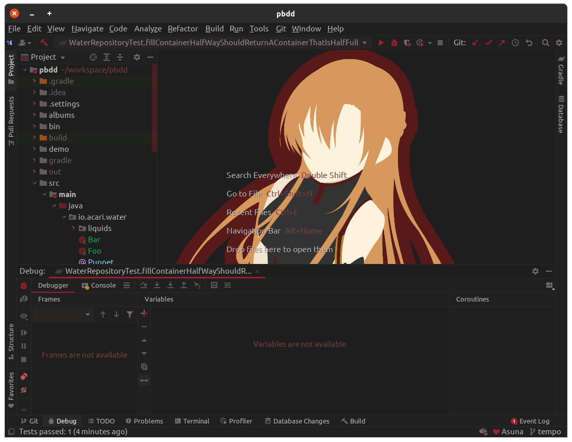Image resolution: width=572 pixels, height=442 pixels.
Task: Click the Asuna theme status widget
Action: 508,431
